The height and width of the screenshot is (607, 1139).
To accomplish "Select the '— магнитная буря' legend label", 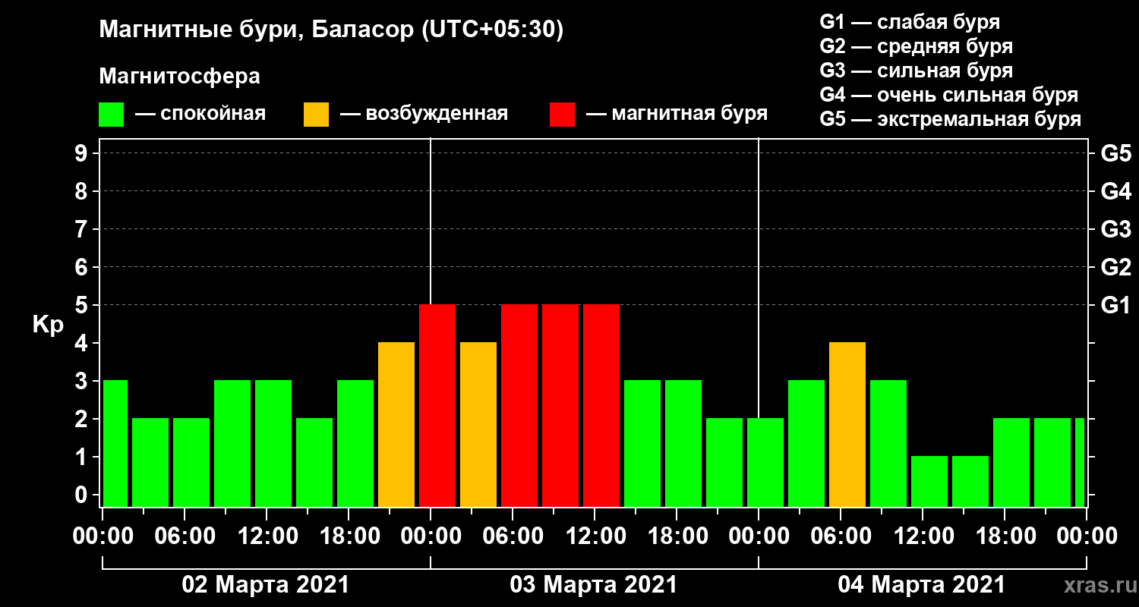I will pos(677,115).
